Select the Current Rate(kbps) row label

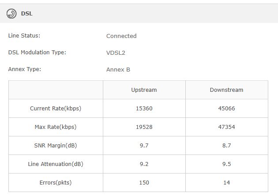click(x=56, y=109)
